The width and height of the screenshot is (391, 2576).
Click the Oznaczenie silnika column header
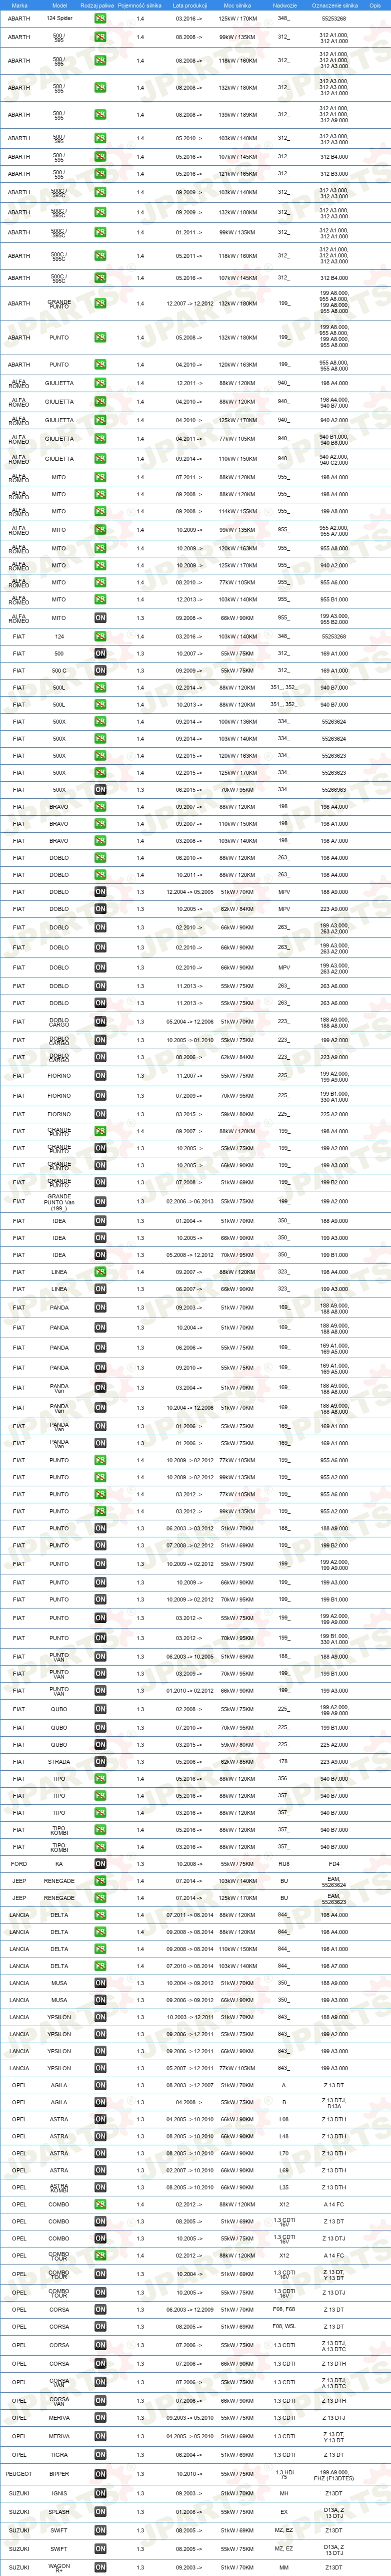[x=334, y=5]
